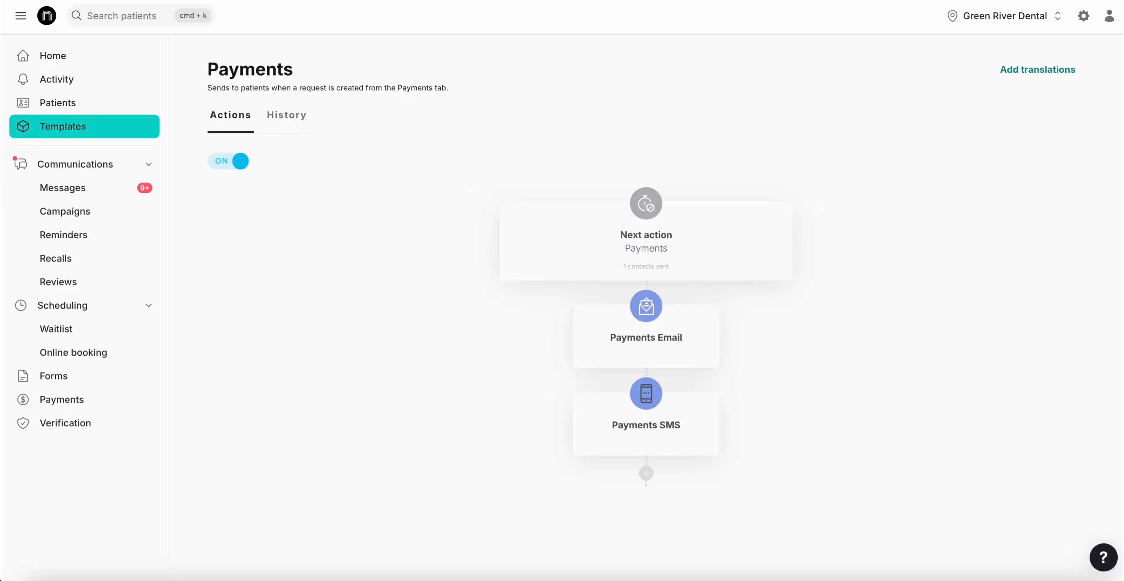This screenshot has width=1124, height=581.
Task: Switch to the History tab
Action: click(286, 115)
